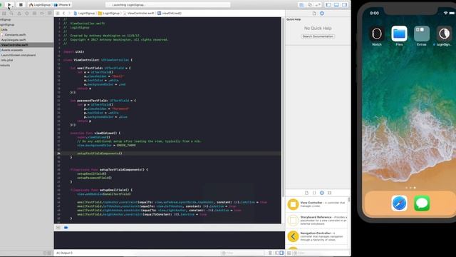Open LaunchScreen.storyboard in the project navigator
This screenshot has width=456, height=257.
[19, 55]
